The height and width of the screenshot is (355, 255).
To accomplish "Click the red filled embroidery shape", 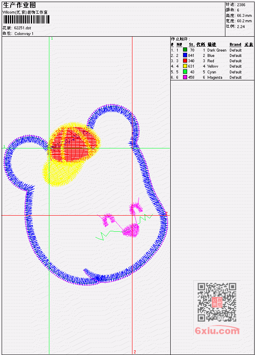I will pos(74,144).
